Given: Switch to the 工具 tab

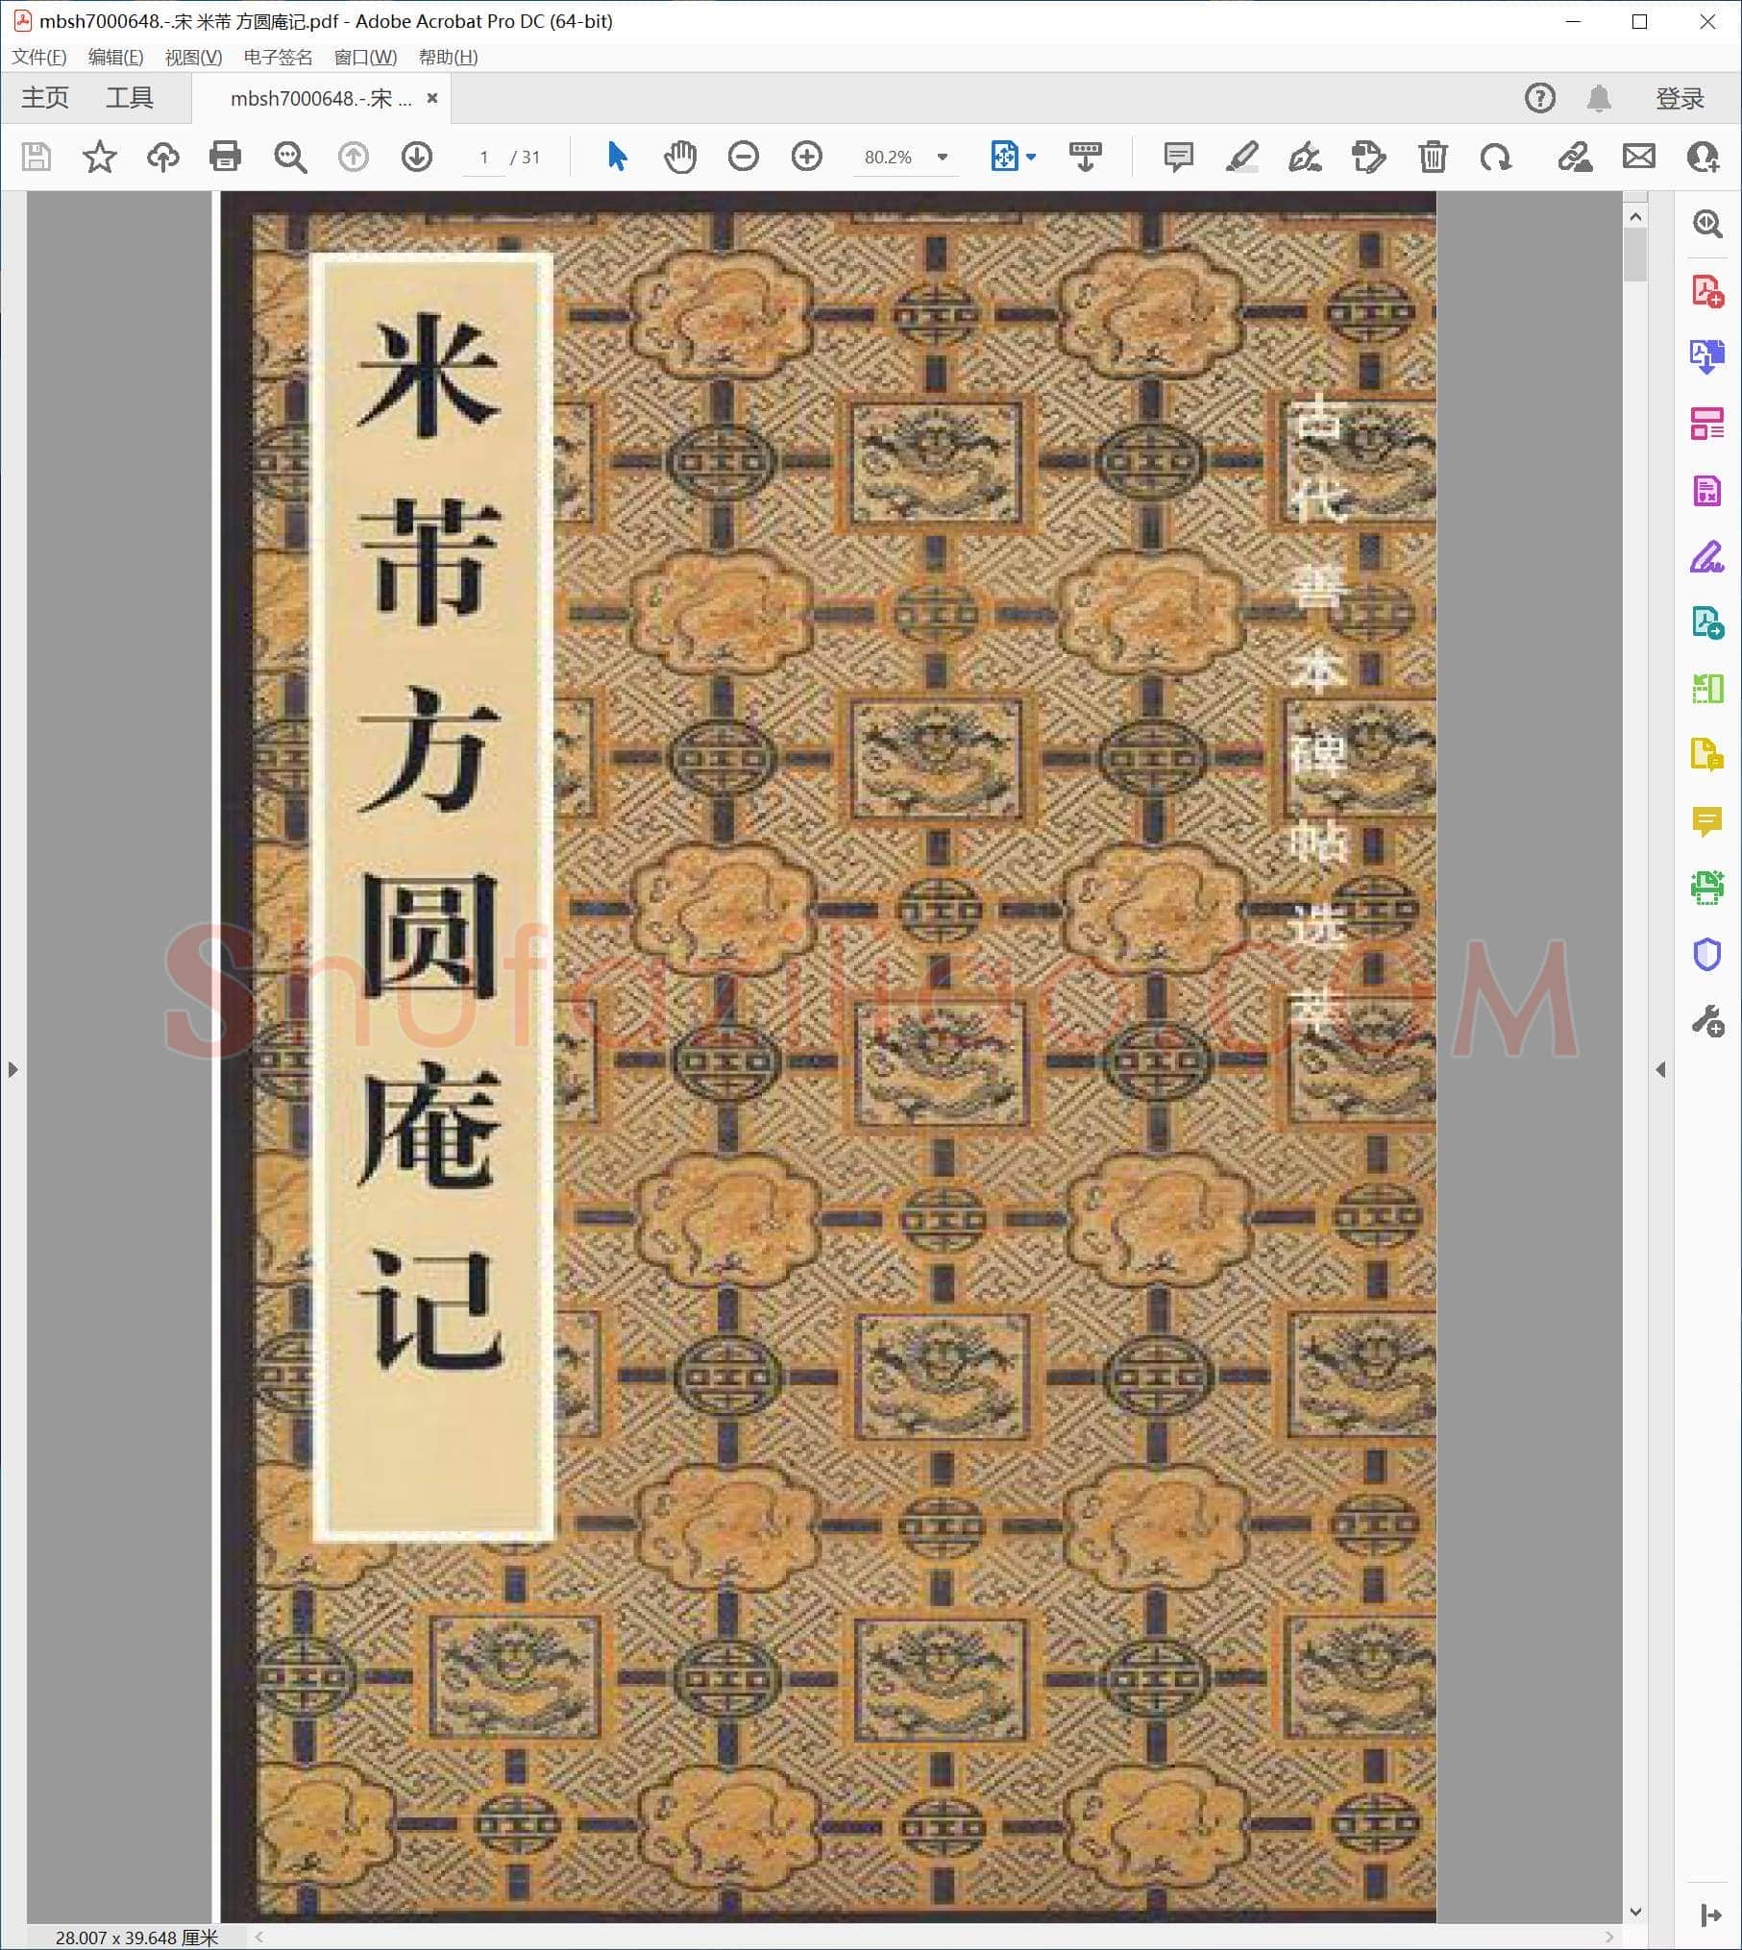Looking at the screenshot, I should 129,98.
